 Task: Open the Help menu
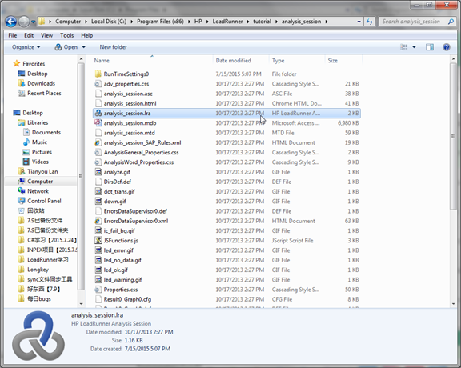click(86, 35)
